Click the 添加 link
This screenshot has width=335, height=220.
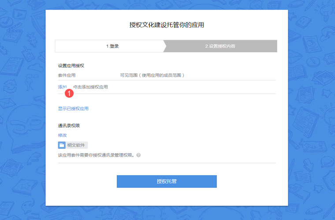62,87
